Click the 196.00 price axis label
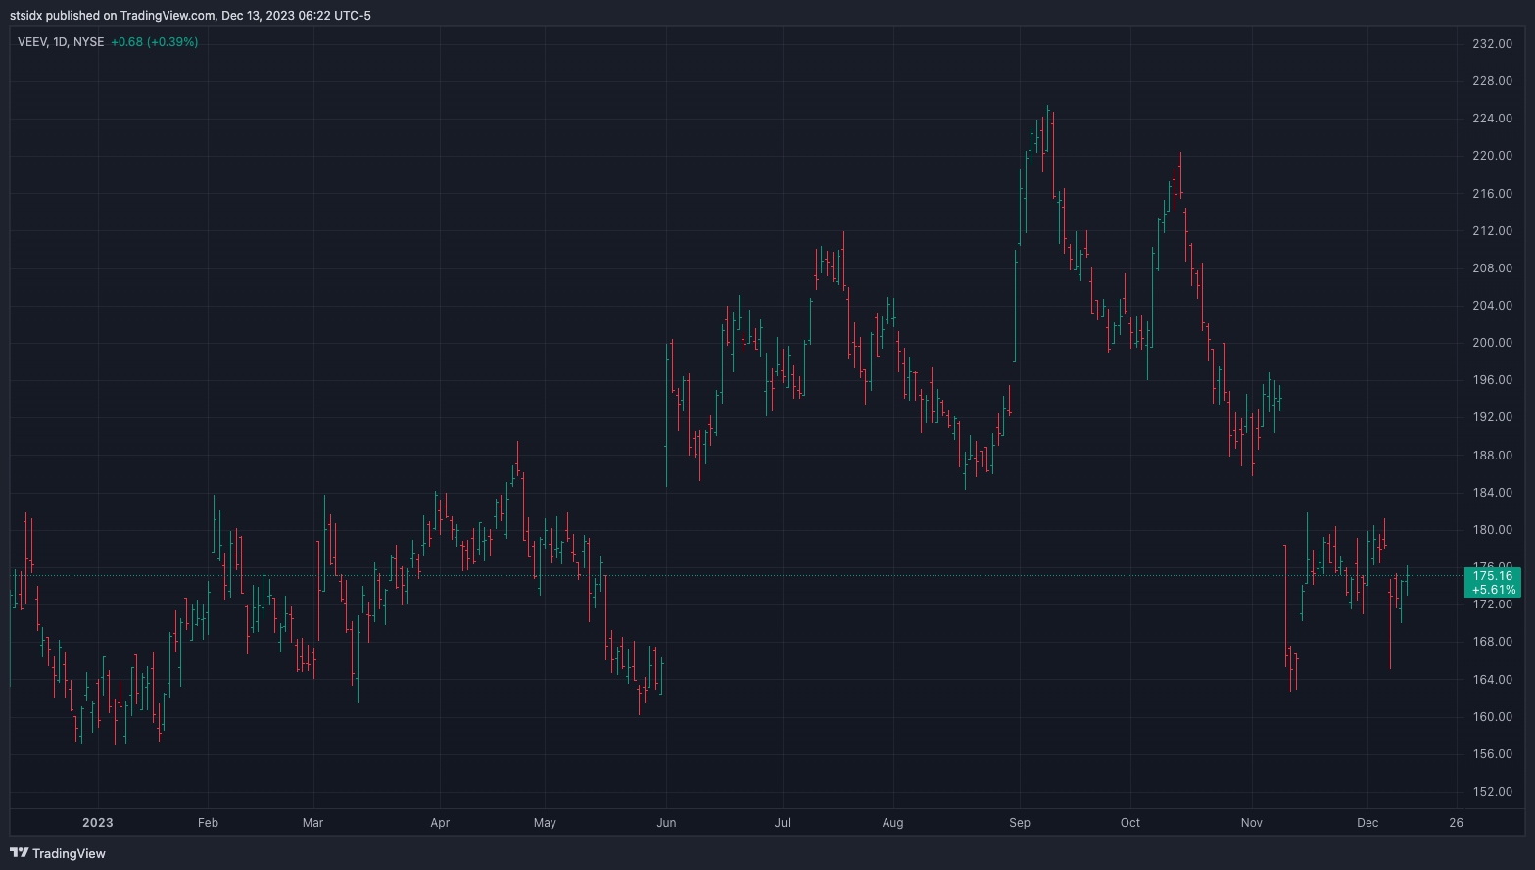Screen dimensions: 1535x870 (x=1493, y=380)
